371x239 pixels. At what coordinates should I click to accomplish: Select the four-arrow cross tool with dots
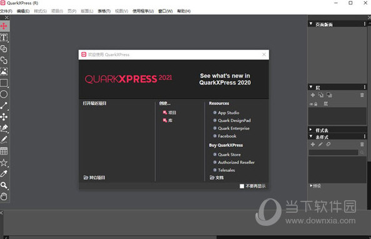[x=4, y=117]
